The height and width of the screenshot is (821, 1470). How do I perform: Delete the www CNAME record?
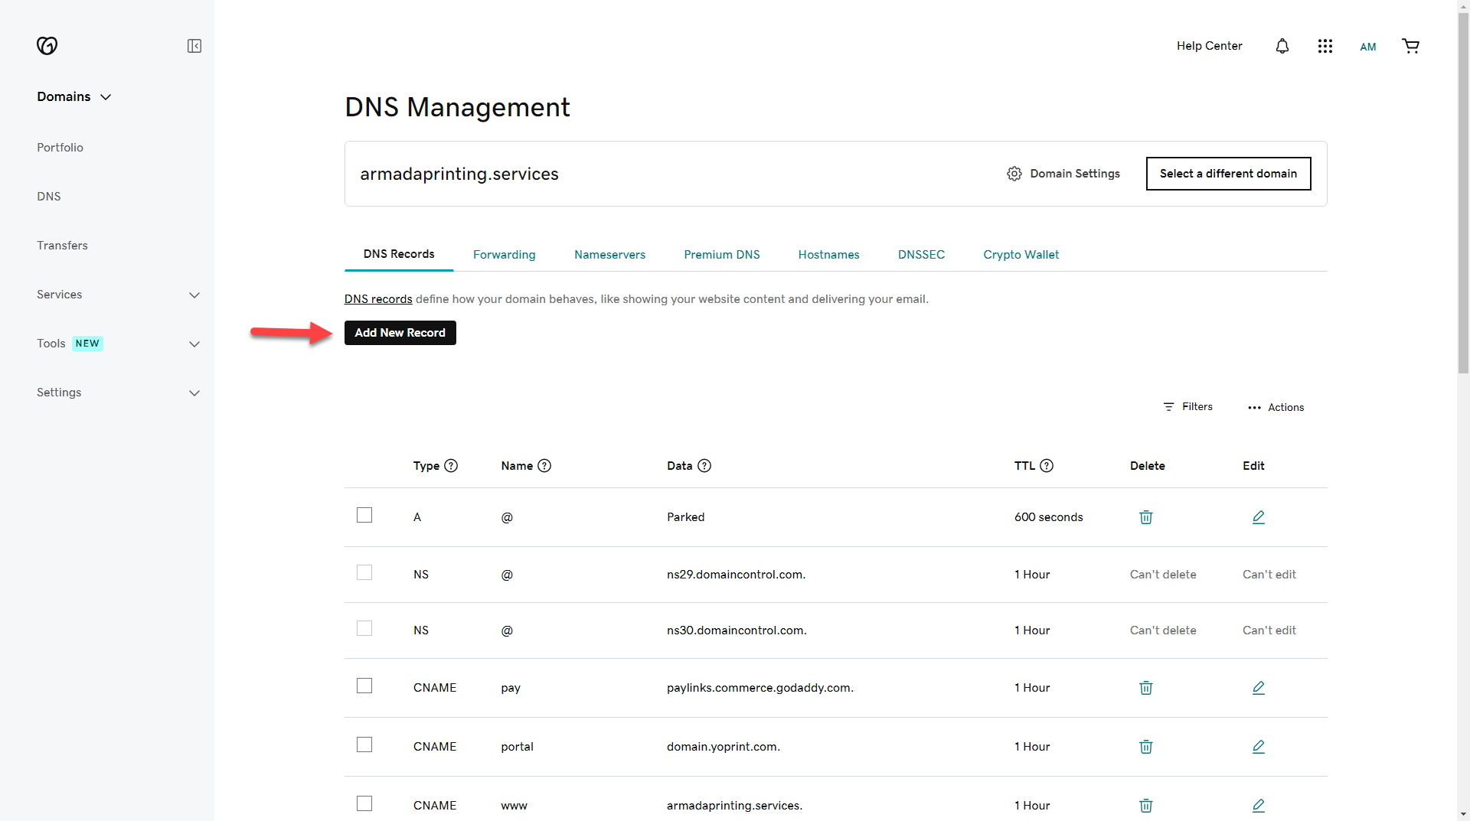tap(1146, 806)
